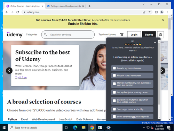Select the Excel course tab
The width and height of the screenshot is (174, 131).
(24, 119)
